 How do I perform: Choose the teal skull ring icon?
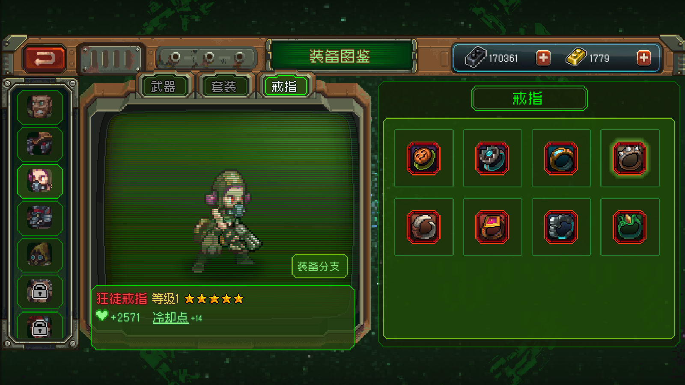click(x=492, y=158)
